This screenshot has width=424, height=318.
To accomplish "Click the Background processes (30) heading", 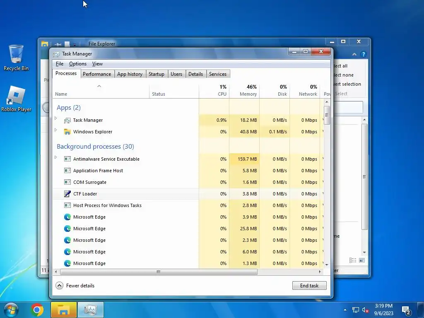I will (96, 147).
